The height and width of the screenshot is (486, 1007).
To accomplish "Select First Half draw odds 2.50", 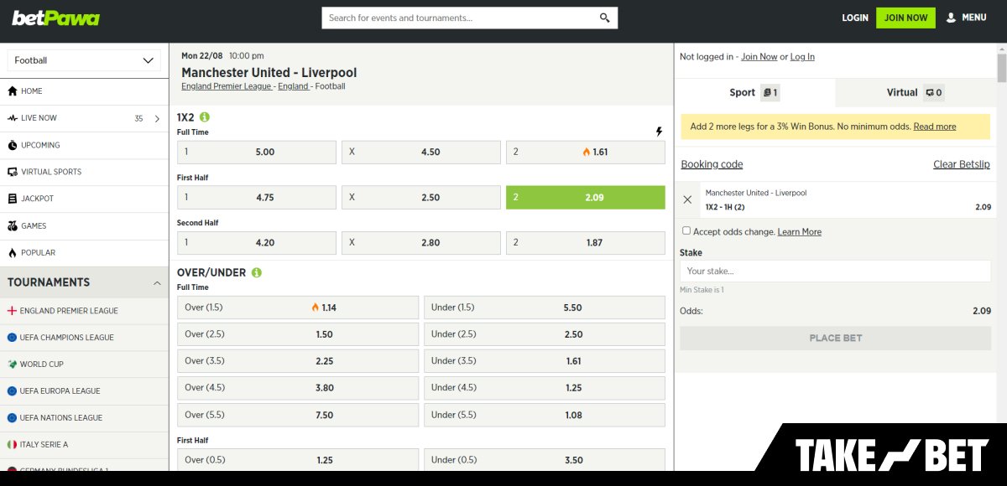I will pyautogui.click(x=421, y=197).
